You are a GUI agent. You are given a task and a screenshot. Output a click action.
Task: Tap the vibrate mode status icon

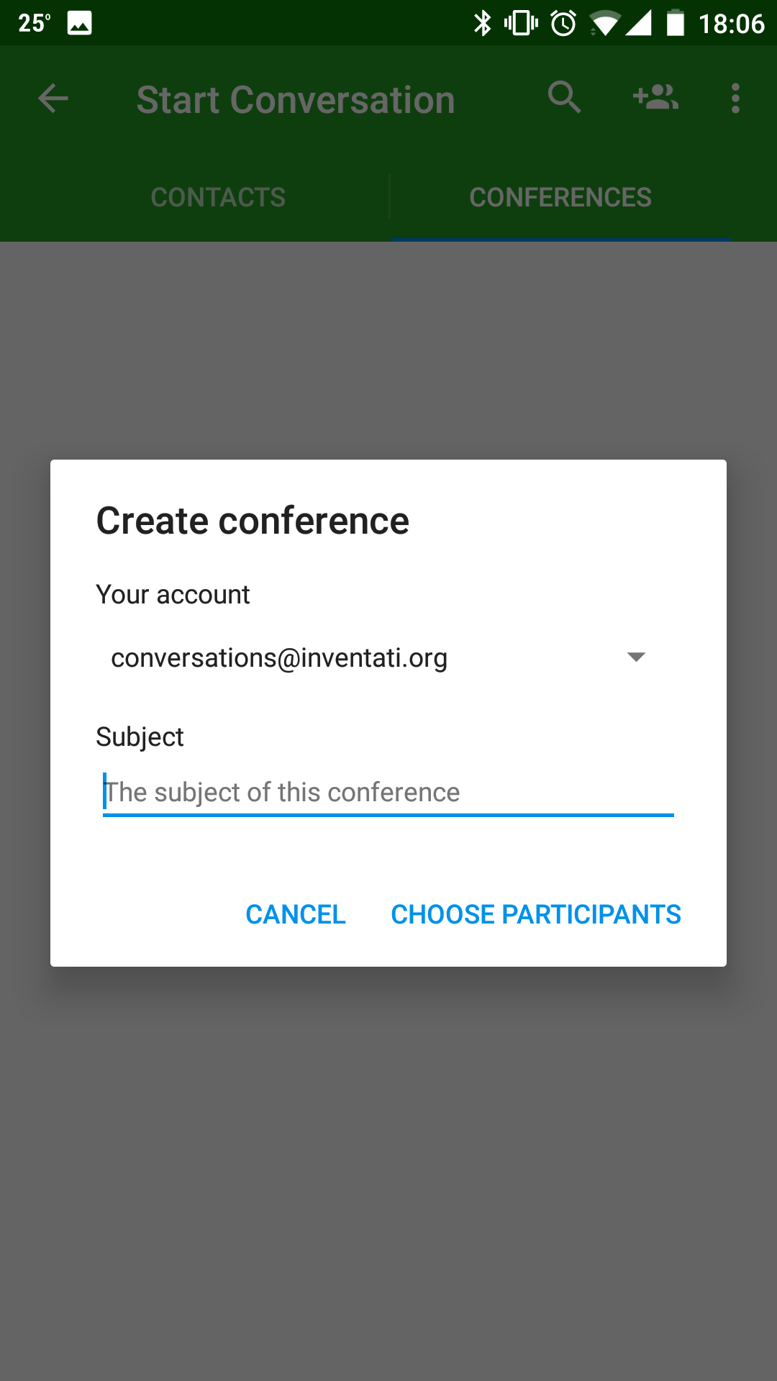pos(522,23)
